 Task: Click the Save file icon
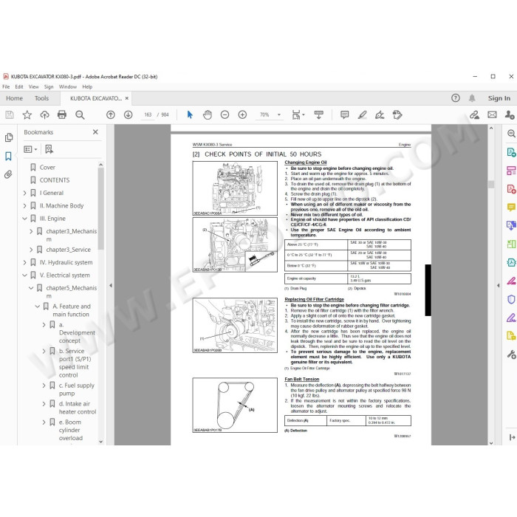point(10,114)
